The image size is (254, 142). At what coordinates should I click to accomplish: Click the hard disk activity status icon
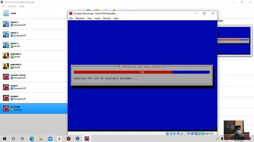(167, 133)
